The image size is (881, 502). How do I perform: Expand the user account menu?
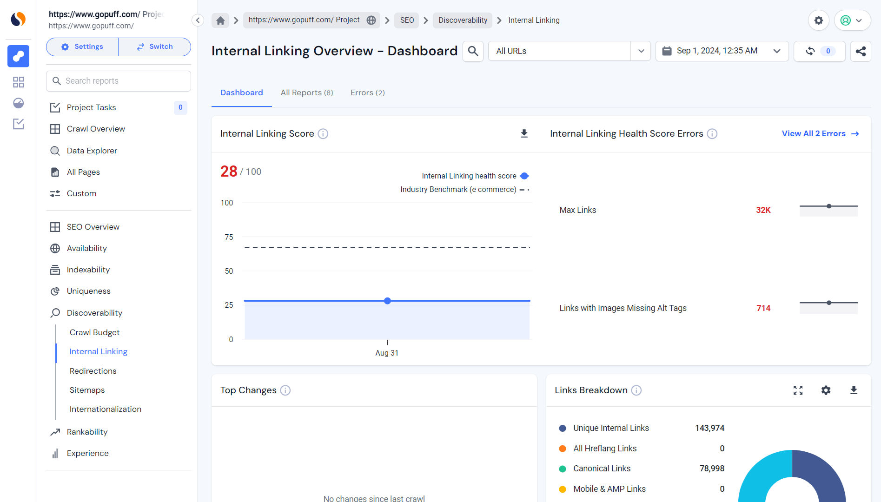coord(852,20)
